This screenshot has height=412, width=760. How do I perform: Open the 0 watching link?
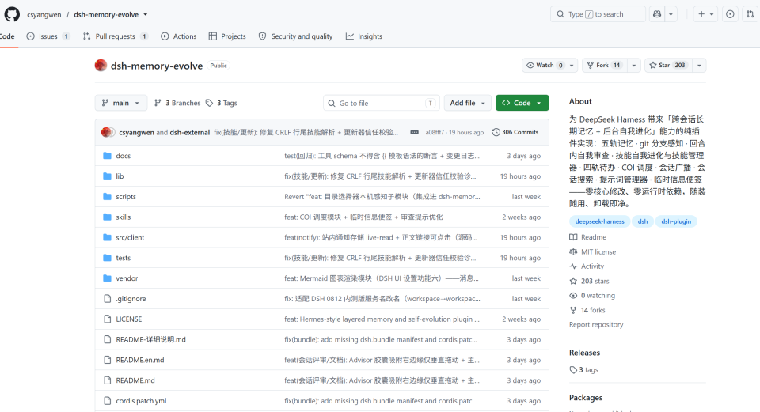pyautogui.click(x=592, y=295)
